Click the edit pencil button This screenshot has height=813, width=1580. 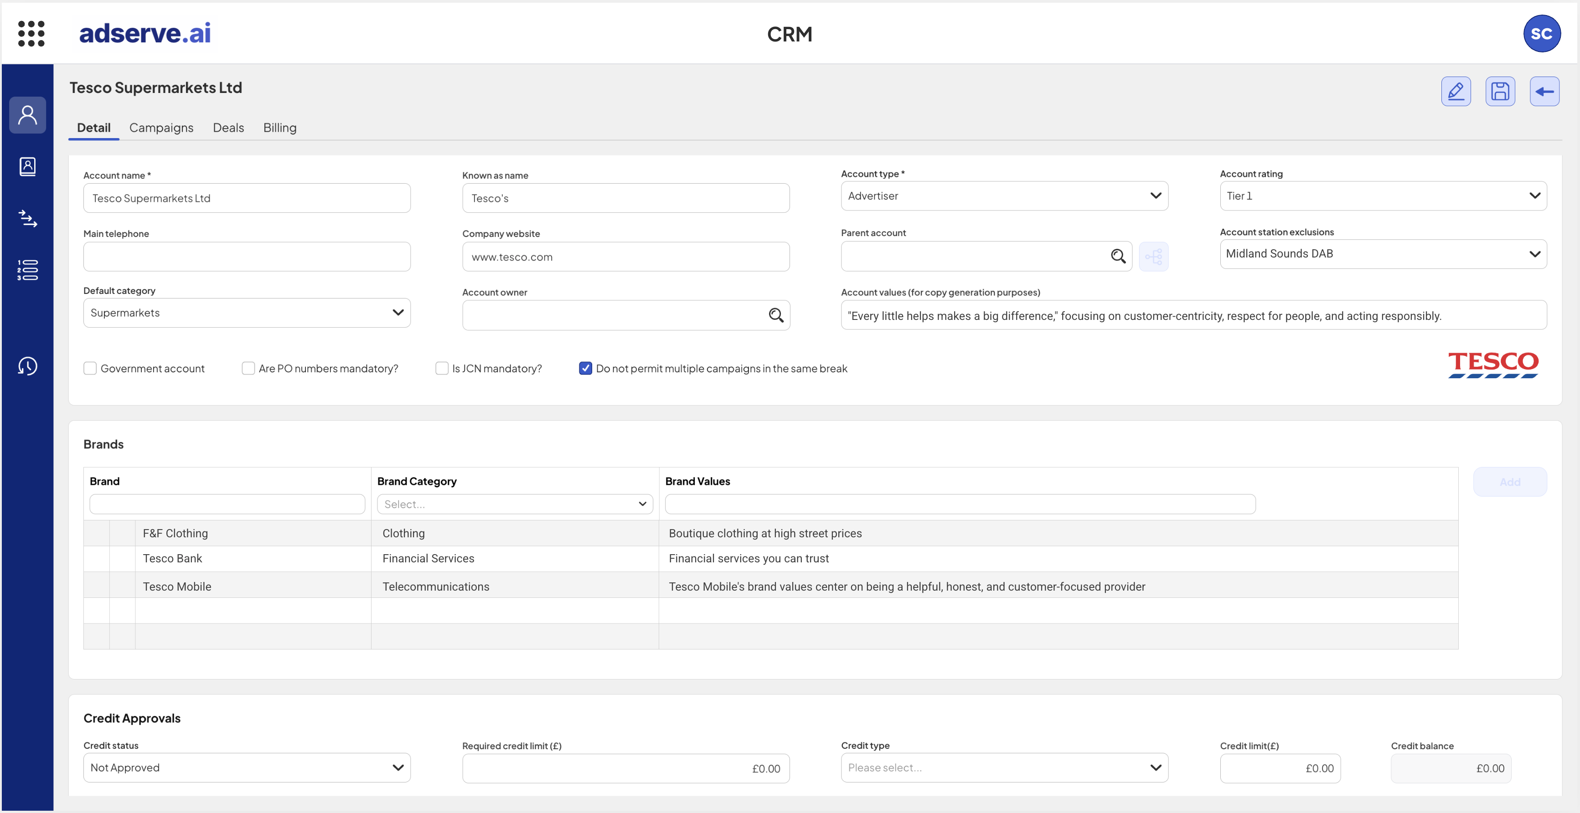[1456, 91]
